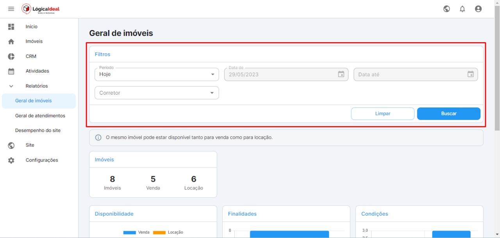
Task: Open Desempenho do site report
Action: point(38,131)
